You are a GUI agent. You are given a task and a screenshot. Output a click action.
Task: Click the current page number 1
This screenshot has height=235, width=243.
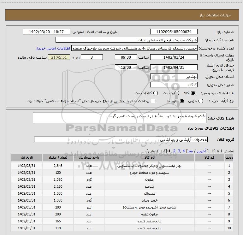169,151
